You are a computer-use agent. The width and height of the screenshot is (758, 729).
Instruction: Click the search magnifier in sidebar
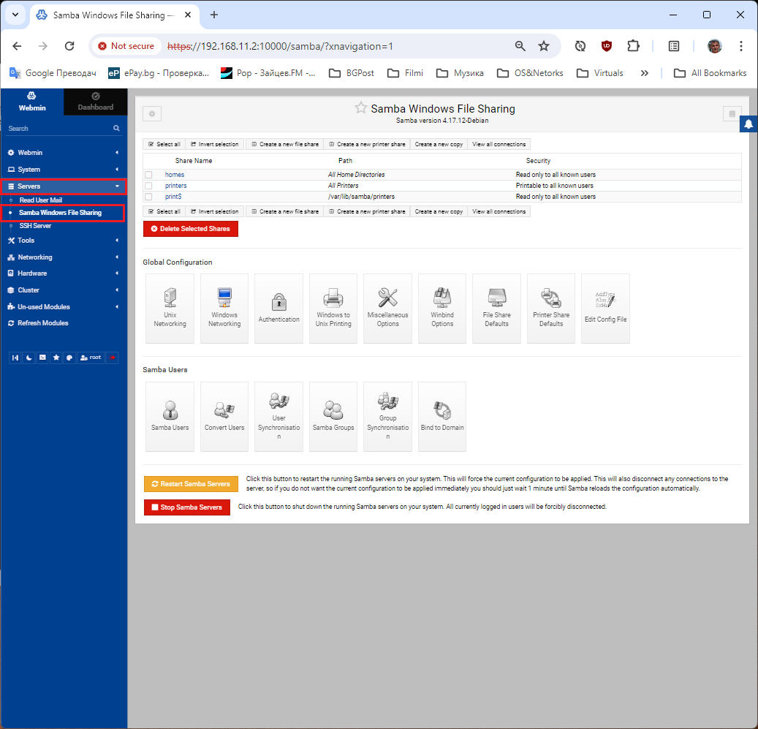coord(116,128)
